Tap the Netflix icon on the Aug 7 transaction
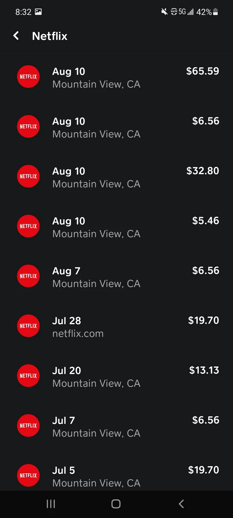233x518 pixels. (x=28, y=276)
